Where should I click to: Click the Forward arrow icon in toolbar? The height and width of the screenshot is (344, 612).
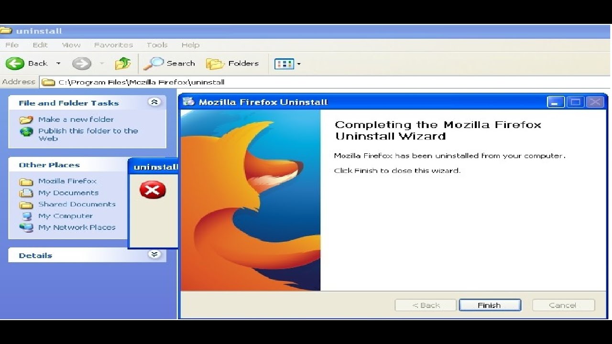click(x=82, y=64)
